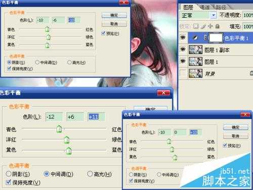Click the 黄色–蓝色 slider handle in -10 -6 dialog
The width and height of the screenshot is (253, 190).
(x=48, y=45)
